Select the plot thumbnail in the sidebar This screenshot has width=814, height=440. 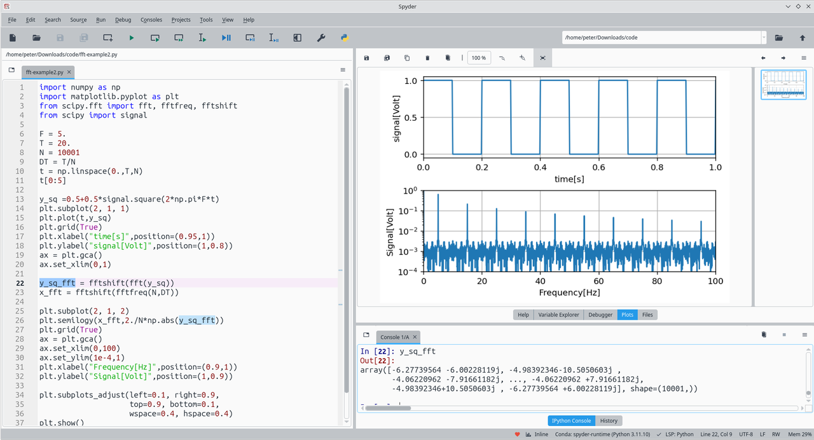783,85
